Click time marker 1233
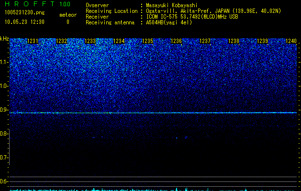This screenshot has width=301, height=191. (90, 41)
